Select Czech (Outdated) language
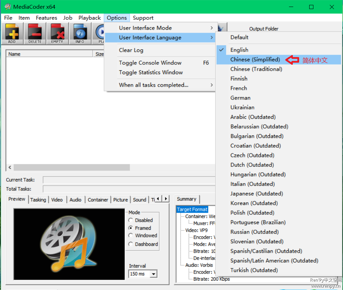This screenshot has height=290, width=343. [x=279, y=155]
